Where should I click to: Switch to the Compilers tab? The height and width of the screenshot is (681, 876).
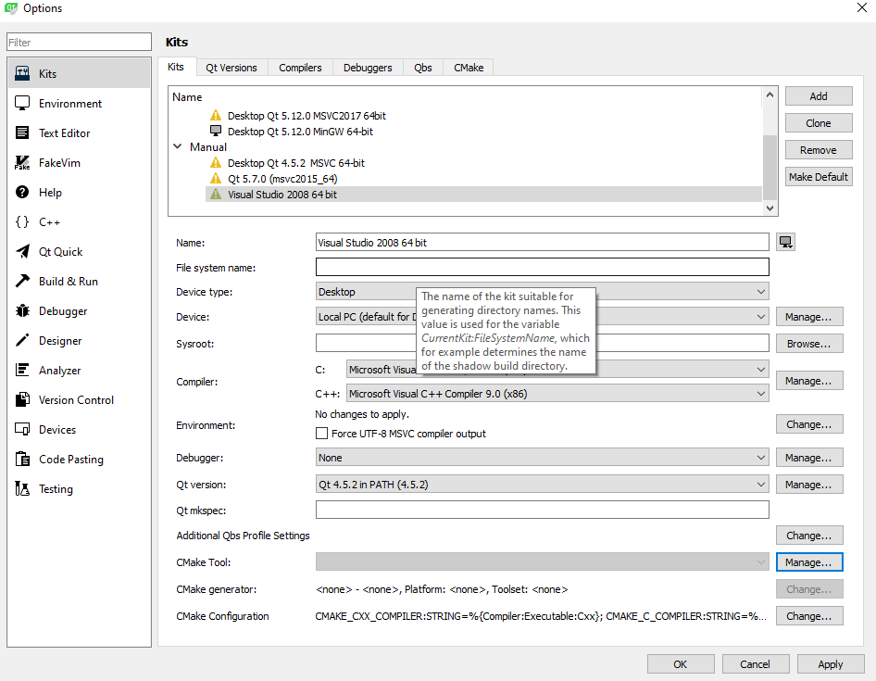(x=300, y=68)
